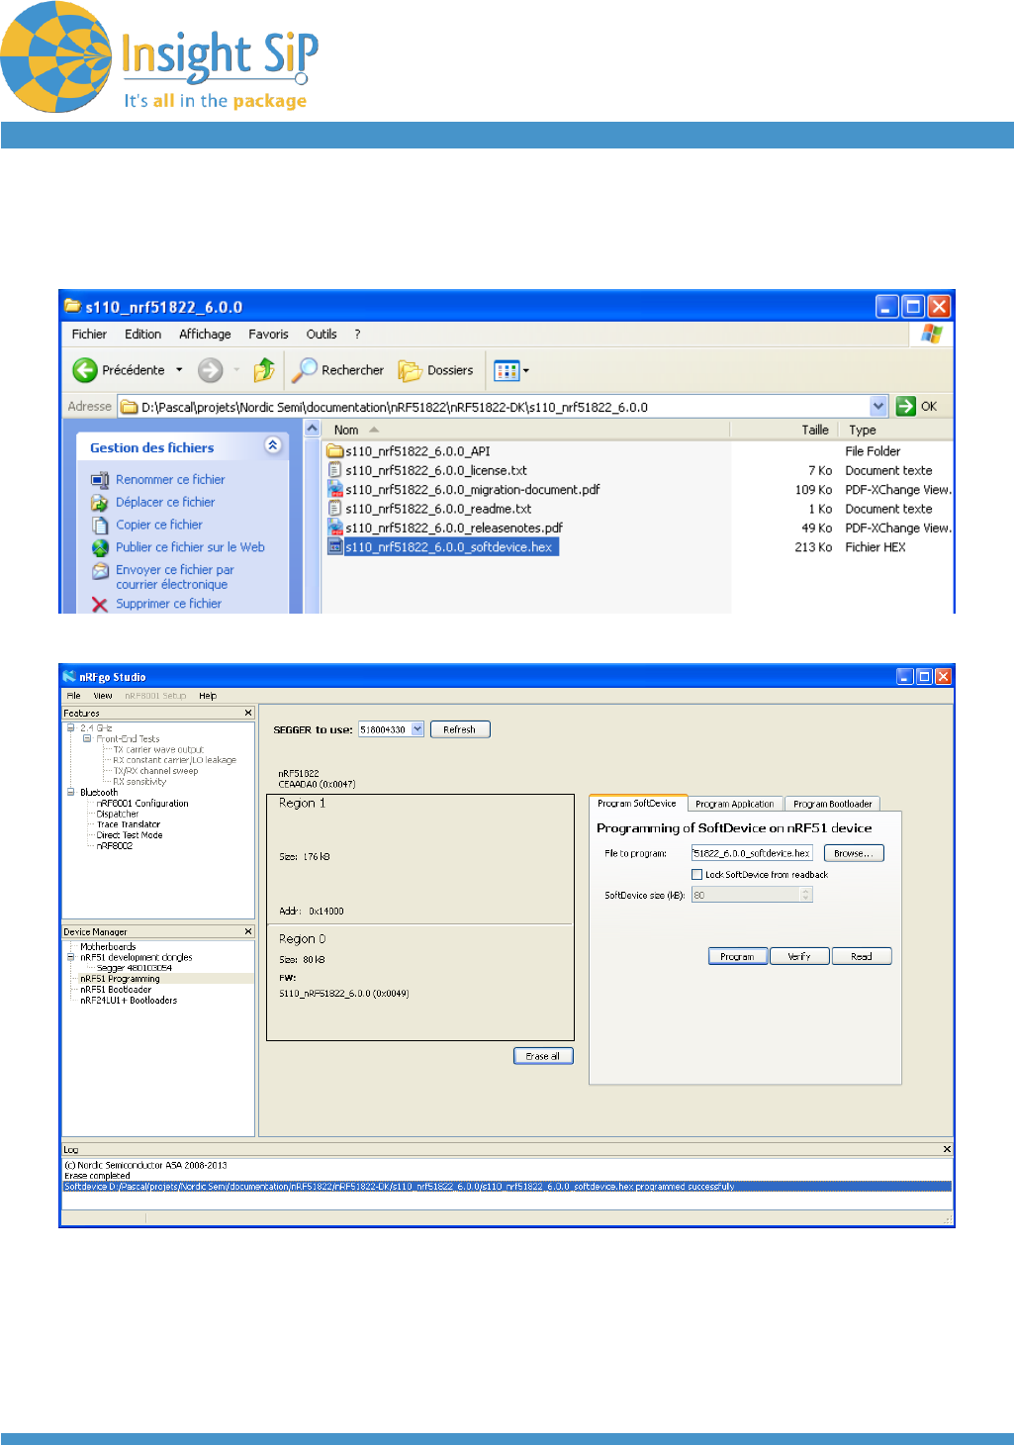Screen dimensions: 1014x1445
Task: Click the Précédente back arrow icon
Action: click(85, 370)
